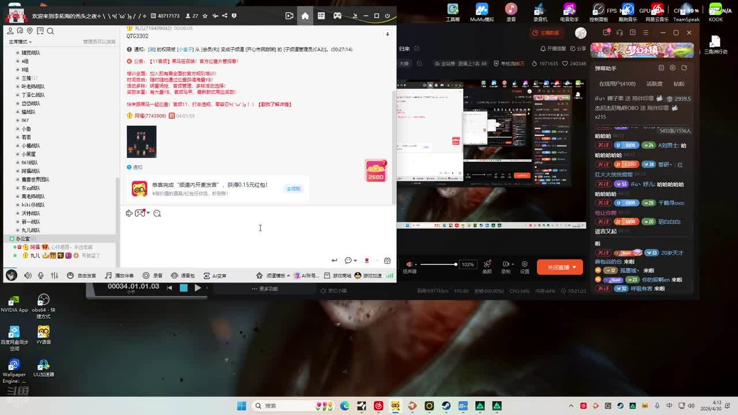Image resolution: width=738 pixels, height=415 pixels.
Task: Switch to the 在线用户(4108) tab
Action: (x=617, y=84)
